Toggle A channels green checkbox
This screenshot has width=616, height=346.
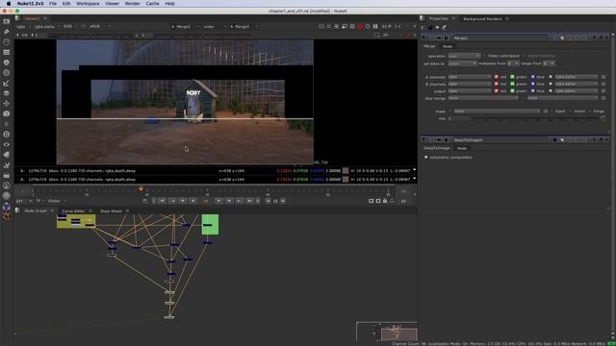pyautogui.click(x=512, y=77)
